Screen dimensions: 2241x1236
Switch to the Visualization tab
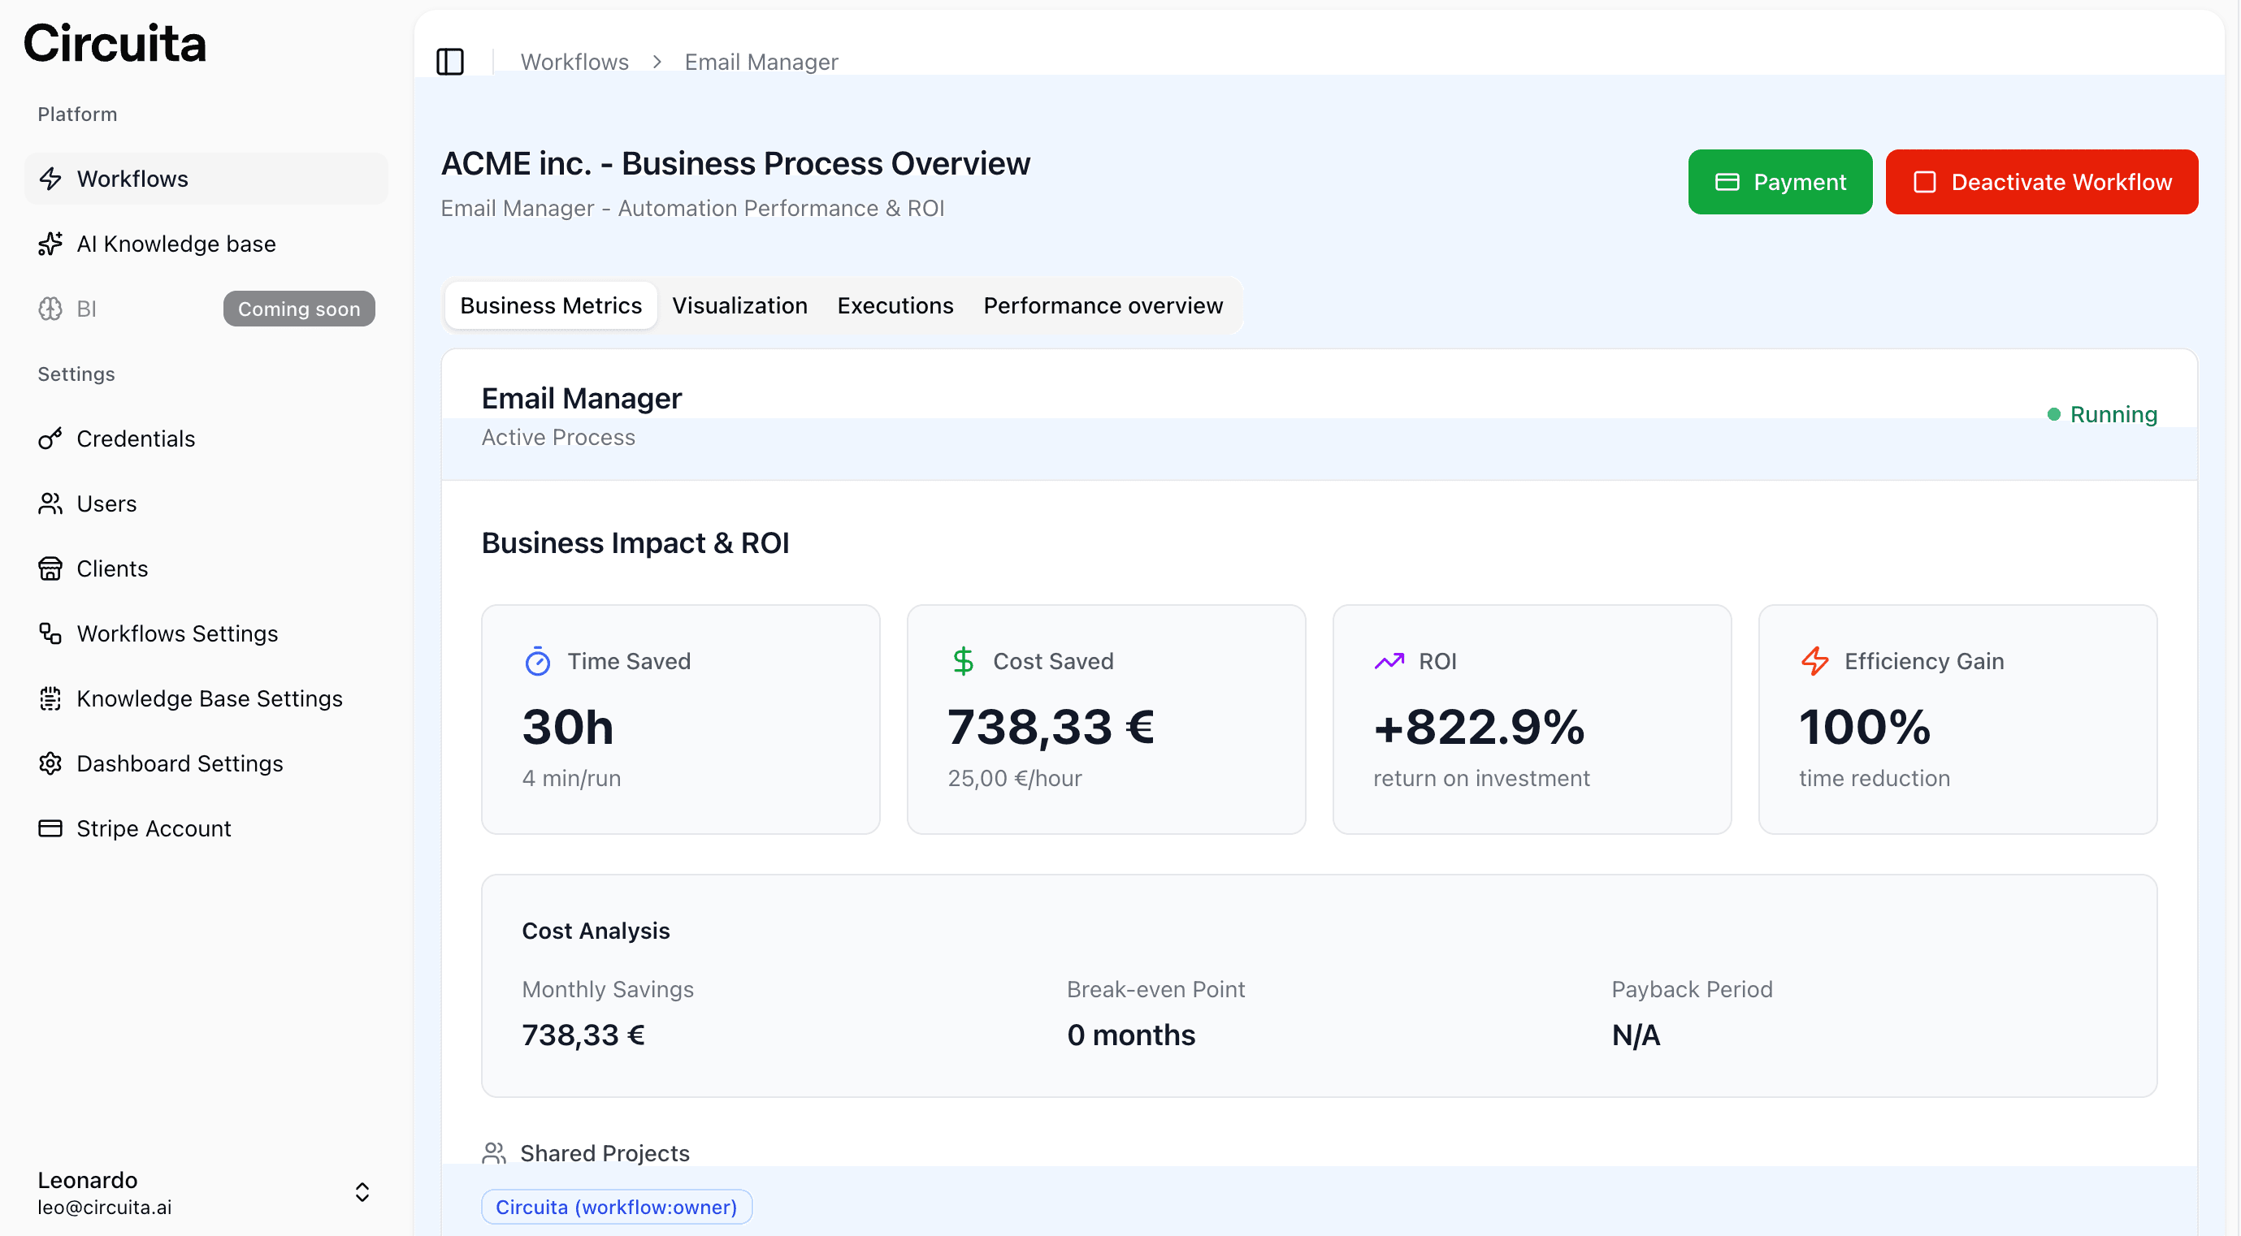pyautogui.click(x=739, y=306)
